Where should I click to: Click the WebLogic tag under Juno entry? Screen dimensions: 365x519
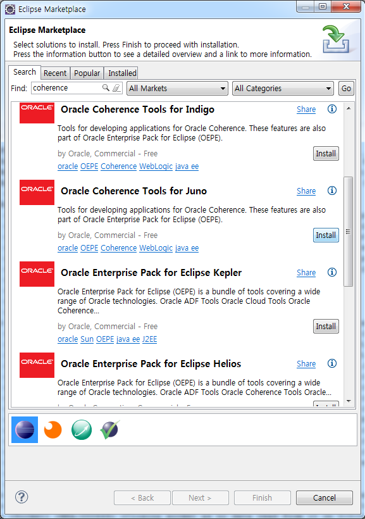click(156, 248)
